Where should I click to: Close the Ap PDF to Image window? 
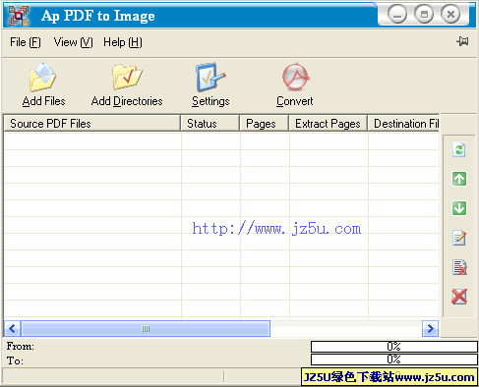(450, 15)
